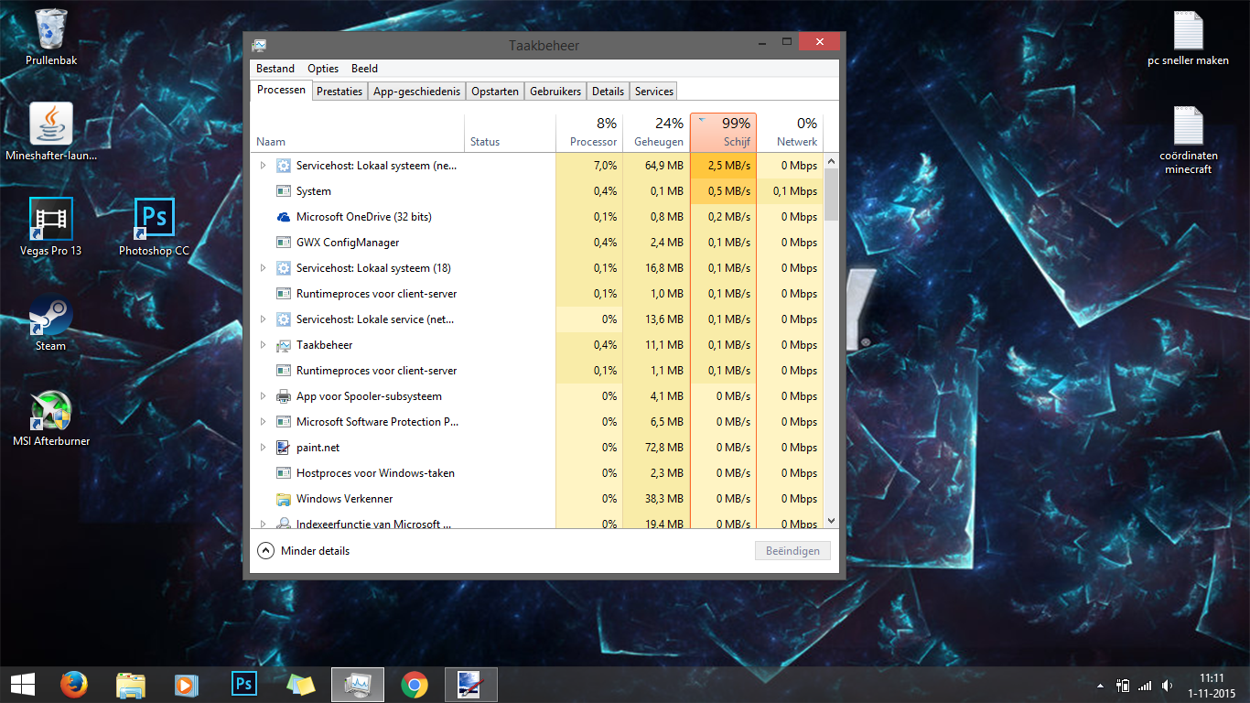Click the '0,1 Mbps' network cell for System

pos(791,191)
